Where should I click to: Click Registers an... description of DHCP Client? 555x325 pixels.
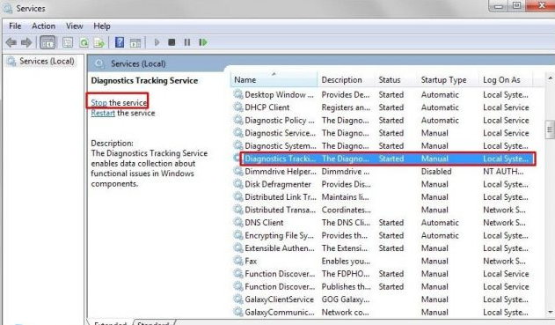(346, 107)
